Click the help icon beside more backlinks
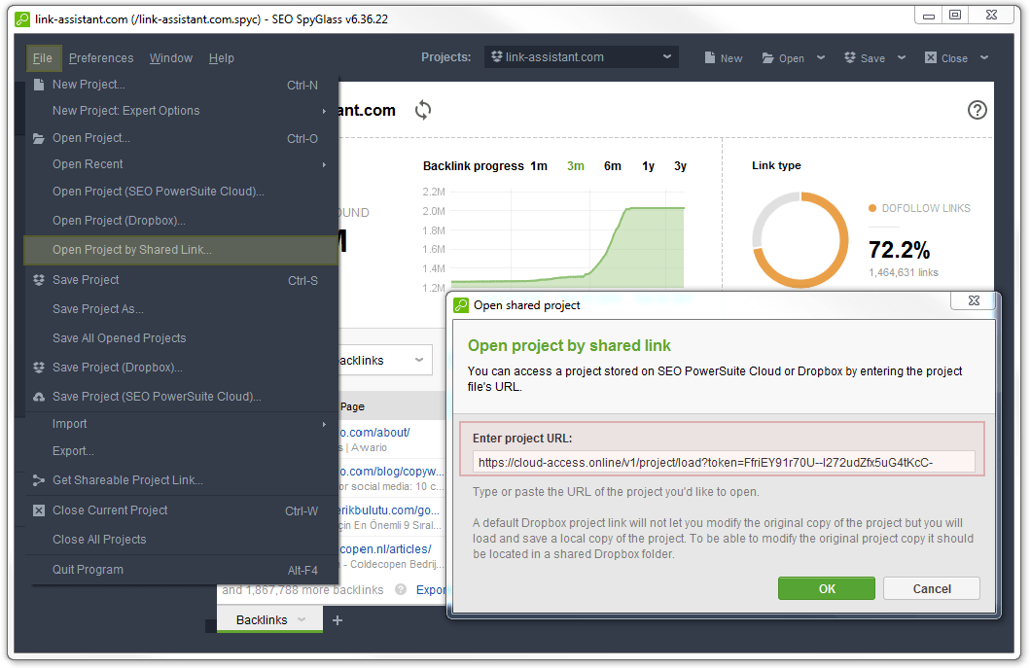Screen dimensions: 1031x668 pyautogui.click(x=401, y=590)
